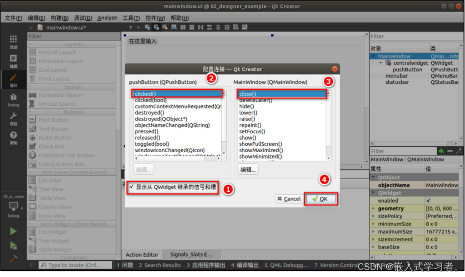Toggle the sidebar at status bar left

32,265
